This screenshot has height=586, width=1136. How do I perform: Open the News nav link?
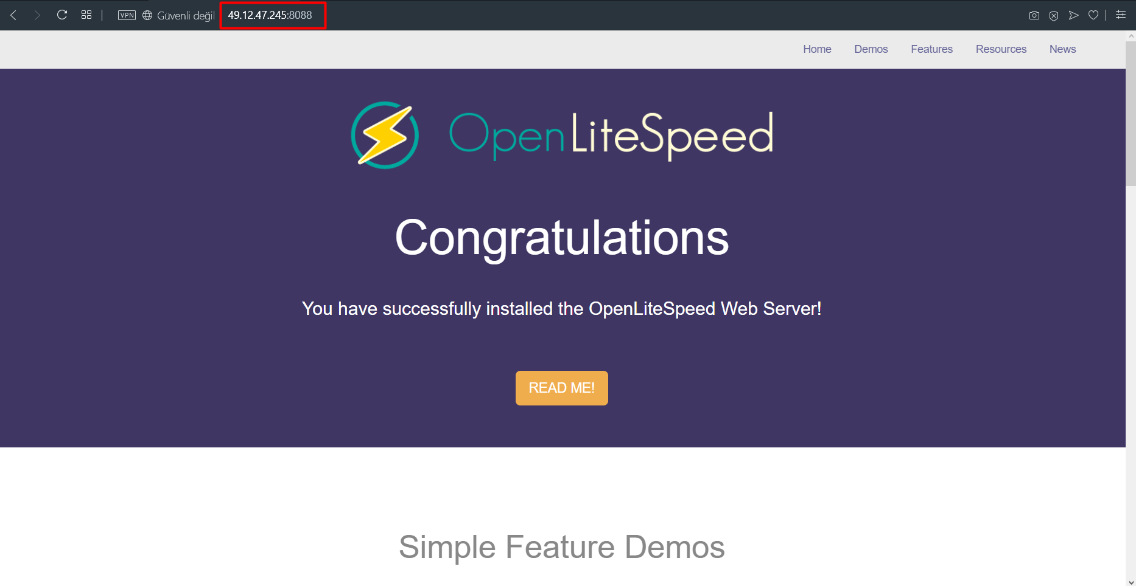point(1063,49)
